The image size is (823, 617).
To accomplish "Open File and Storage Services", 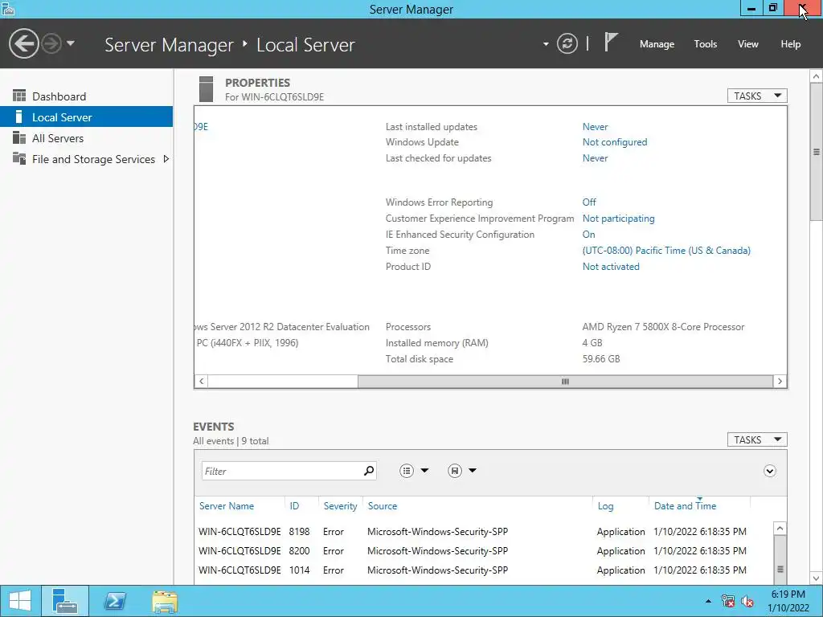I will click(x=93, y=159).
